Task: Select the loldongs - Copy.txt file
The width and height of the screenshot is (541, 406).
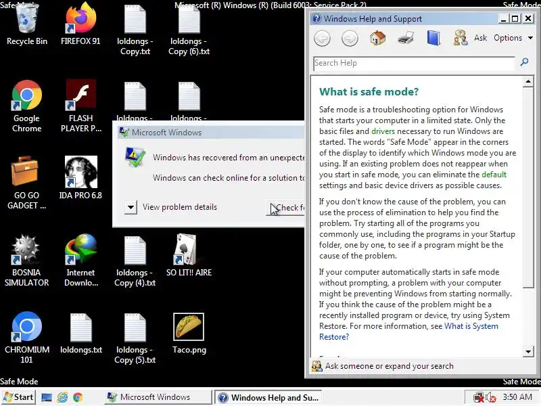Action: tap(135, 29)
